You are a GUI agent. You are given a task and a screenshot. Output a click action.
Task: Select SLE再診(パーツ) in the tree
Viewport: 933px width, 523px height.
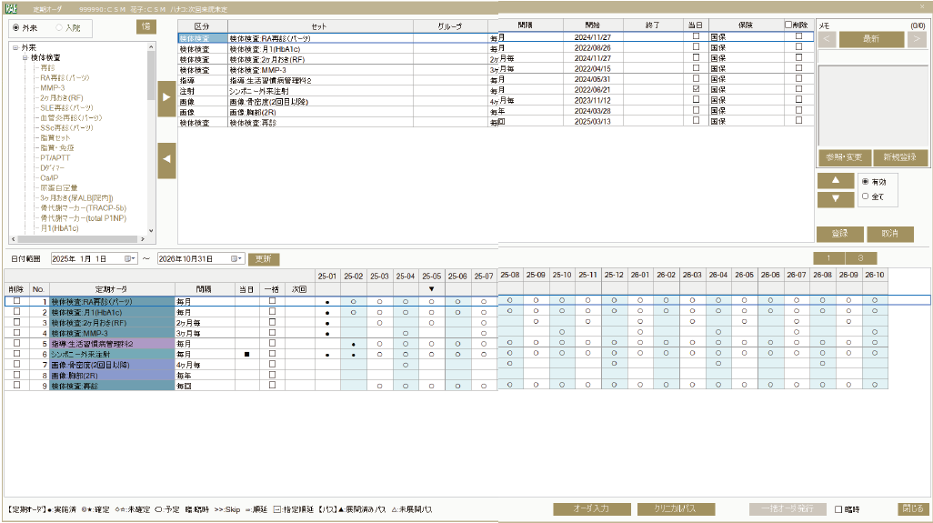point(66,107)
